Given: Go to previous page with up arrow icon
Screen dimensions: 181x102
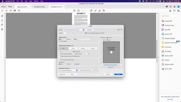Looking at the screenshot, I should coord(74,11).
